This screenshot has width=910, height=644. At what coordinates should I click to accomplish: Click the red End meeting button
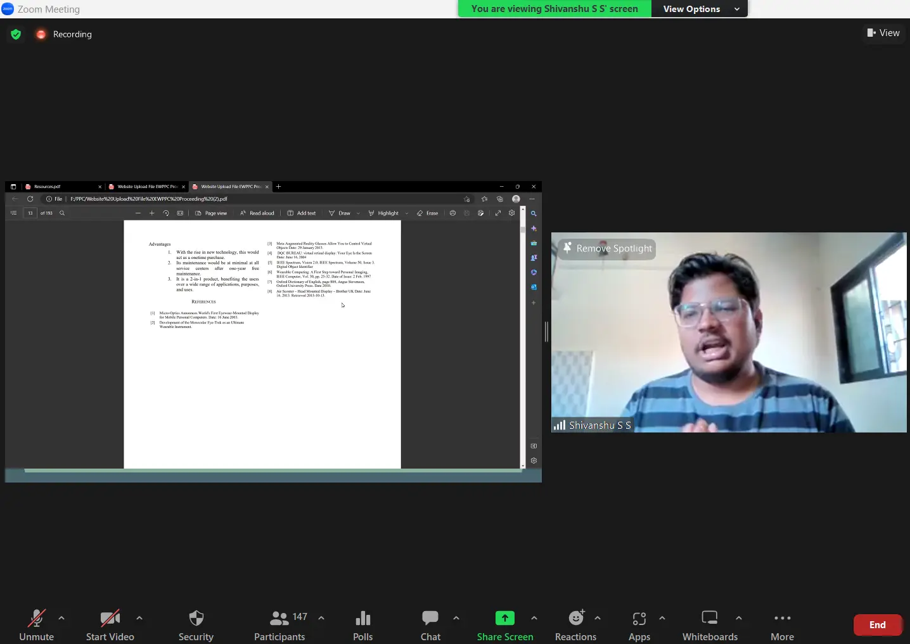pos(877,625)
